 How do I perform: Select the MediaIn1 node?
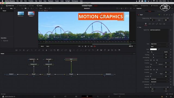(x=11, y=74)
